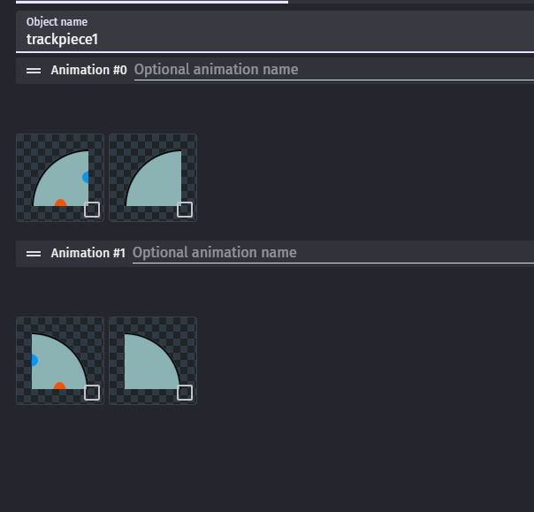Click the 'Object name' label text
Image resolution: width=534 pixels, height=512 pixels.
(57, 21)
